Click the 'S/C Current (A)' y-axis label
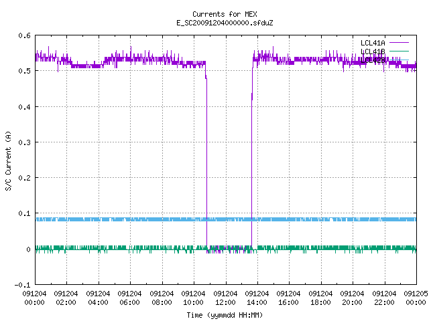This screenshot has height=321, width=429. [8, 161]
